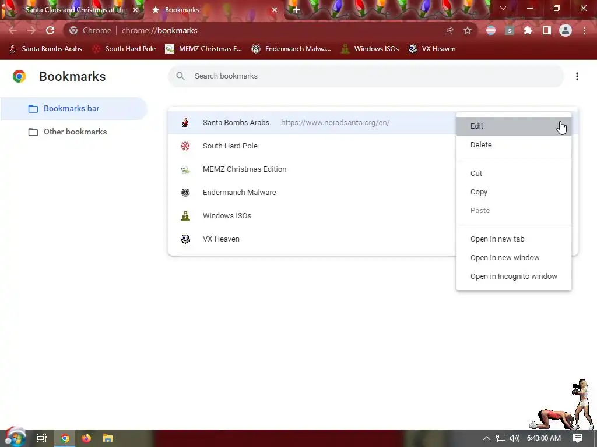Click the snowflake favicon for South Hard Pole

click(185, 146)
